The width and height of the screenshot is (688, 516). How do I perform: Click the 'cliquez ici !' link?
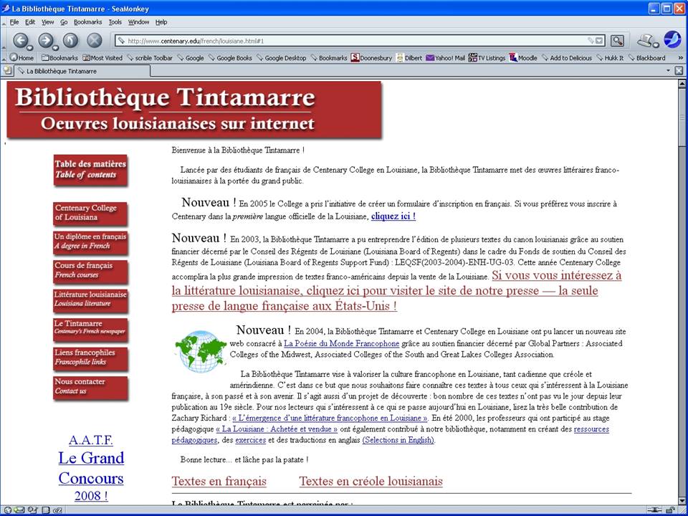(x=393, y=216)
